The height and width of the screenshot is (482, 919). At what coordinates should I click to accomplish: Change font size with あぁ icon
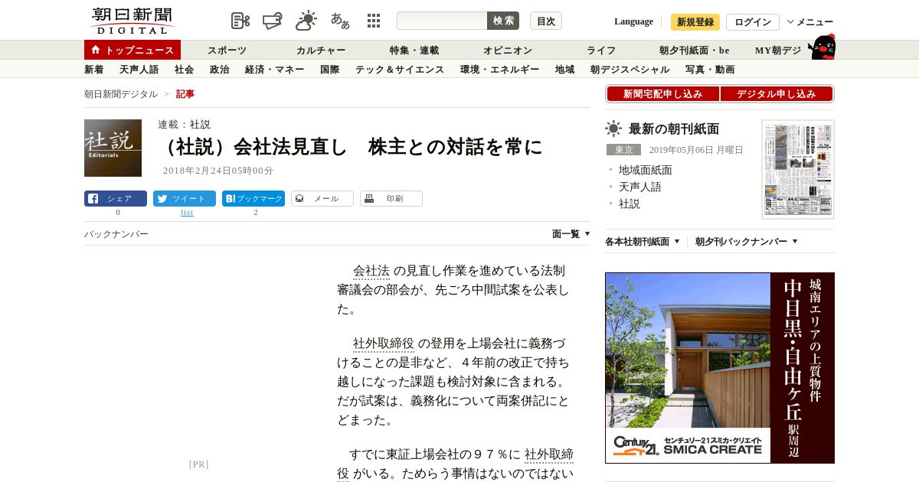pos(340,21)
